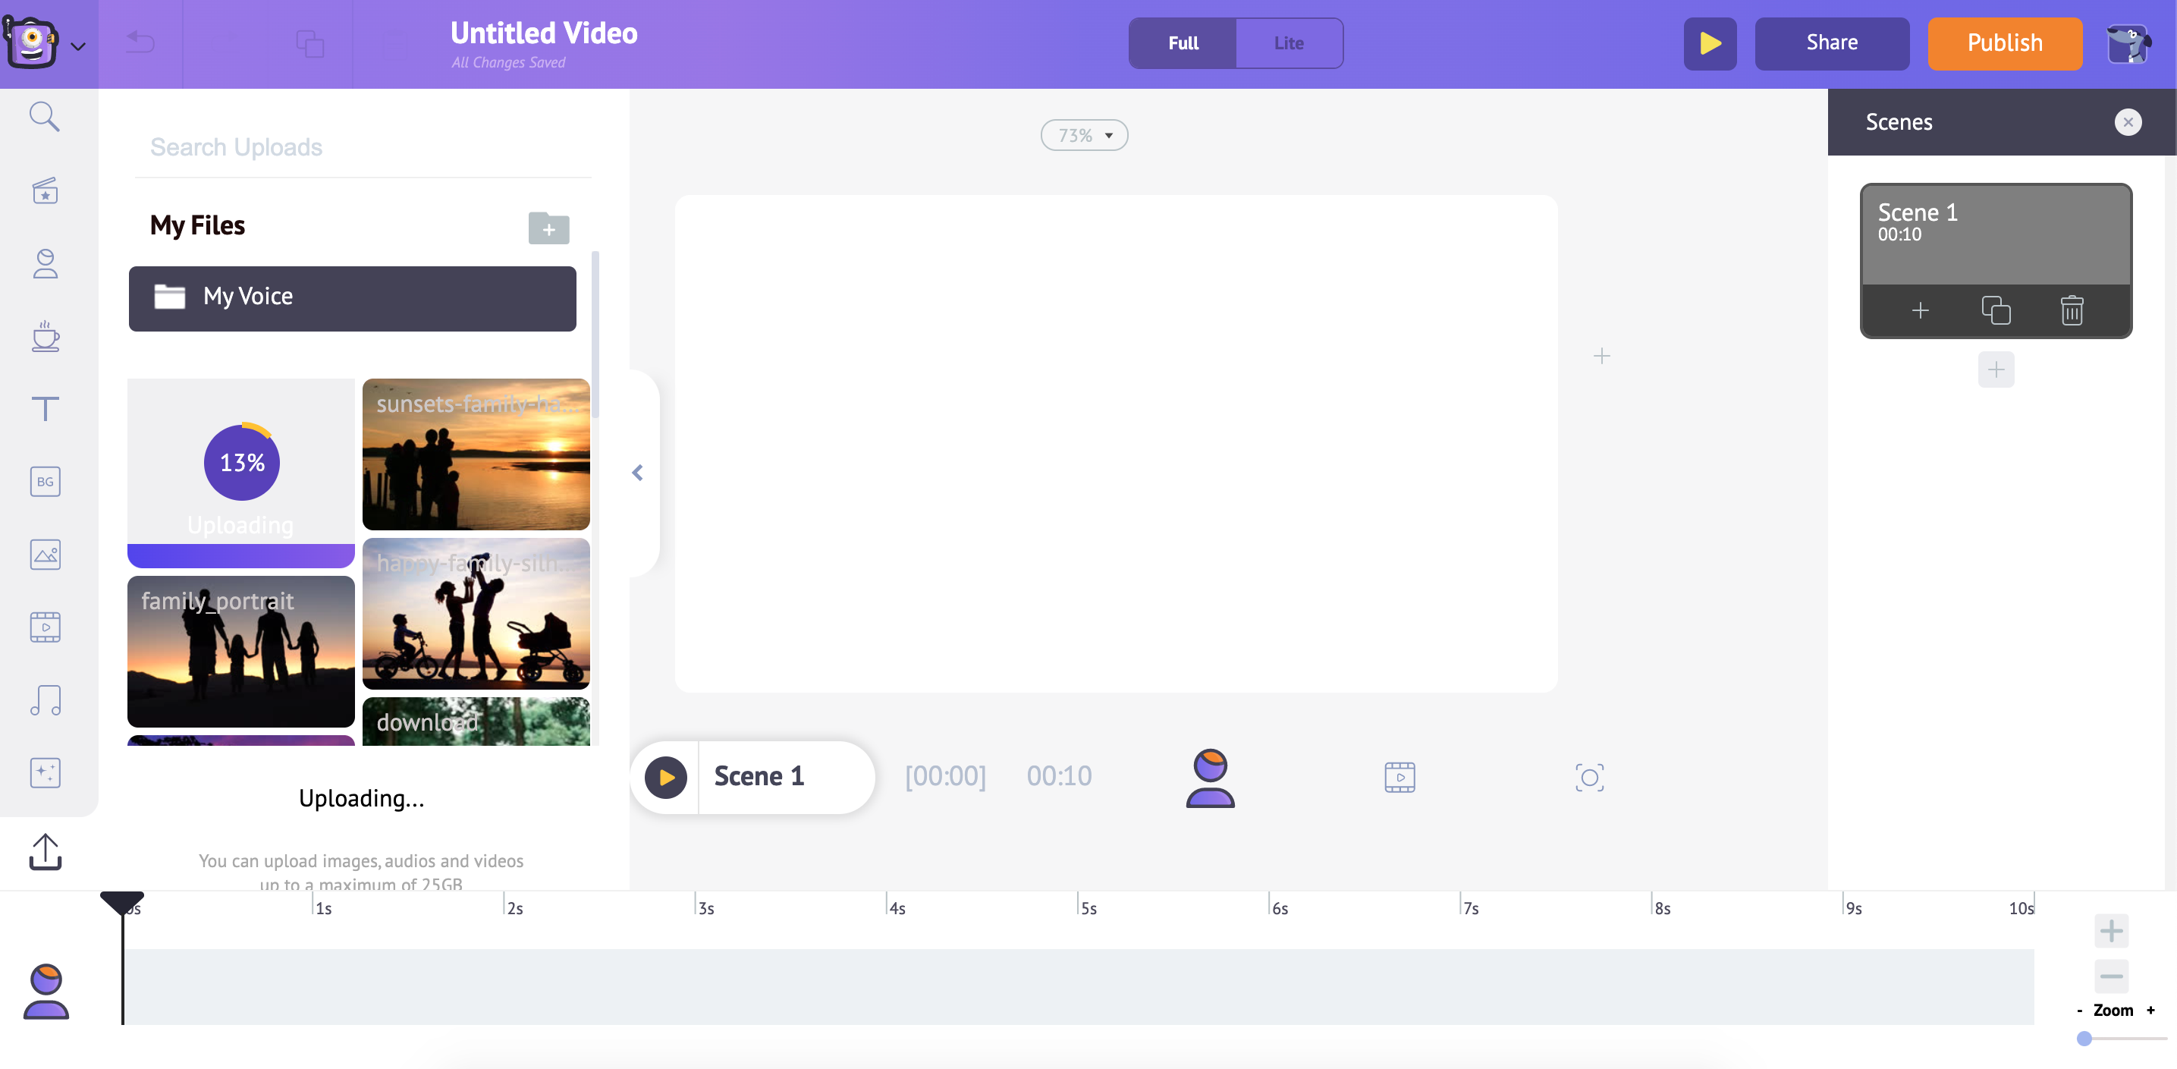Click the camera focus icon below canvas

[1589, 778]
